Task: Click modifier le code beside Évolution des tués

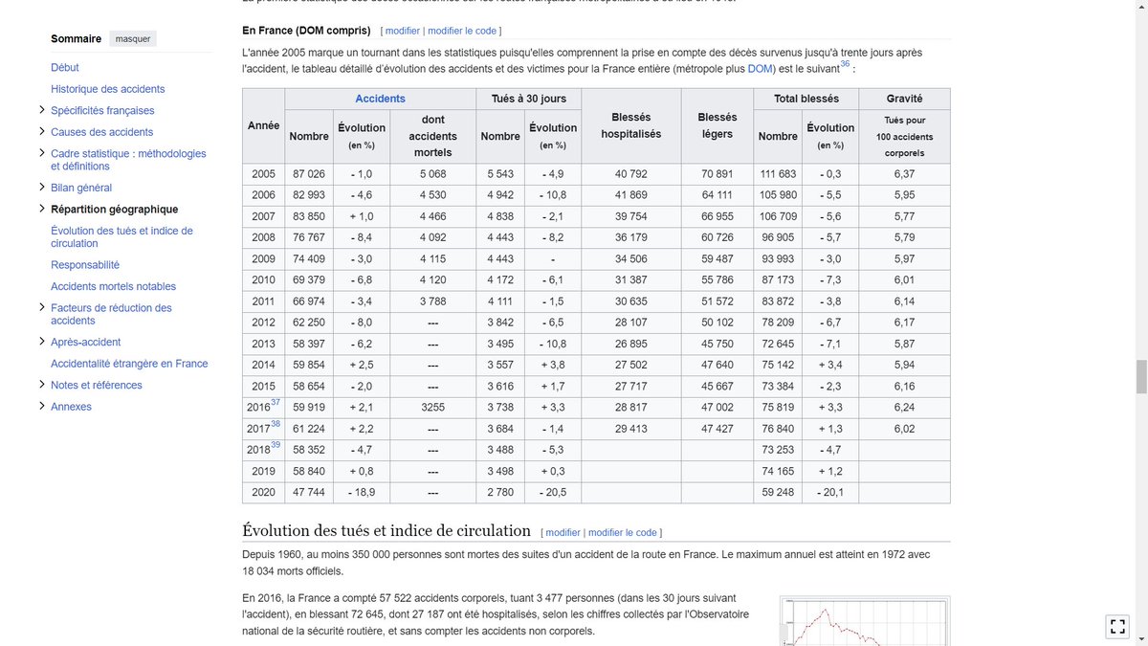Action: [x=623, y=532]
